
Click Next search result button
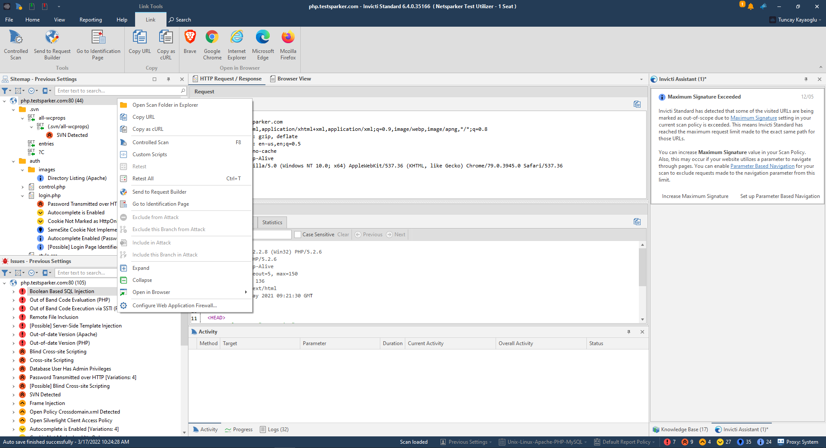click(x=396, y=235)
